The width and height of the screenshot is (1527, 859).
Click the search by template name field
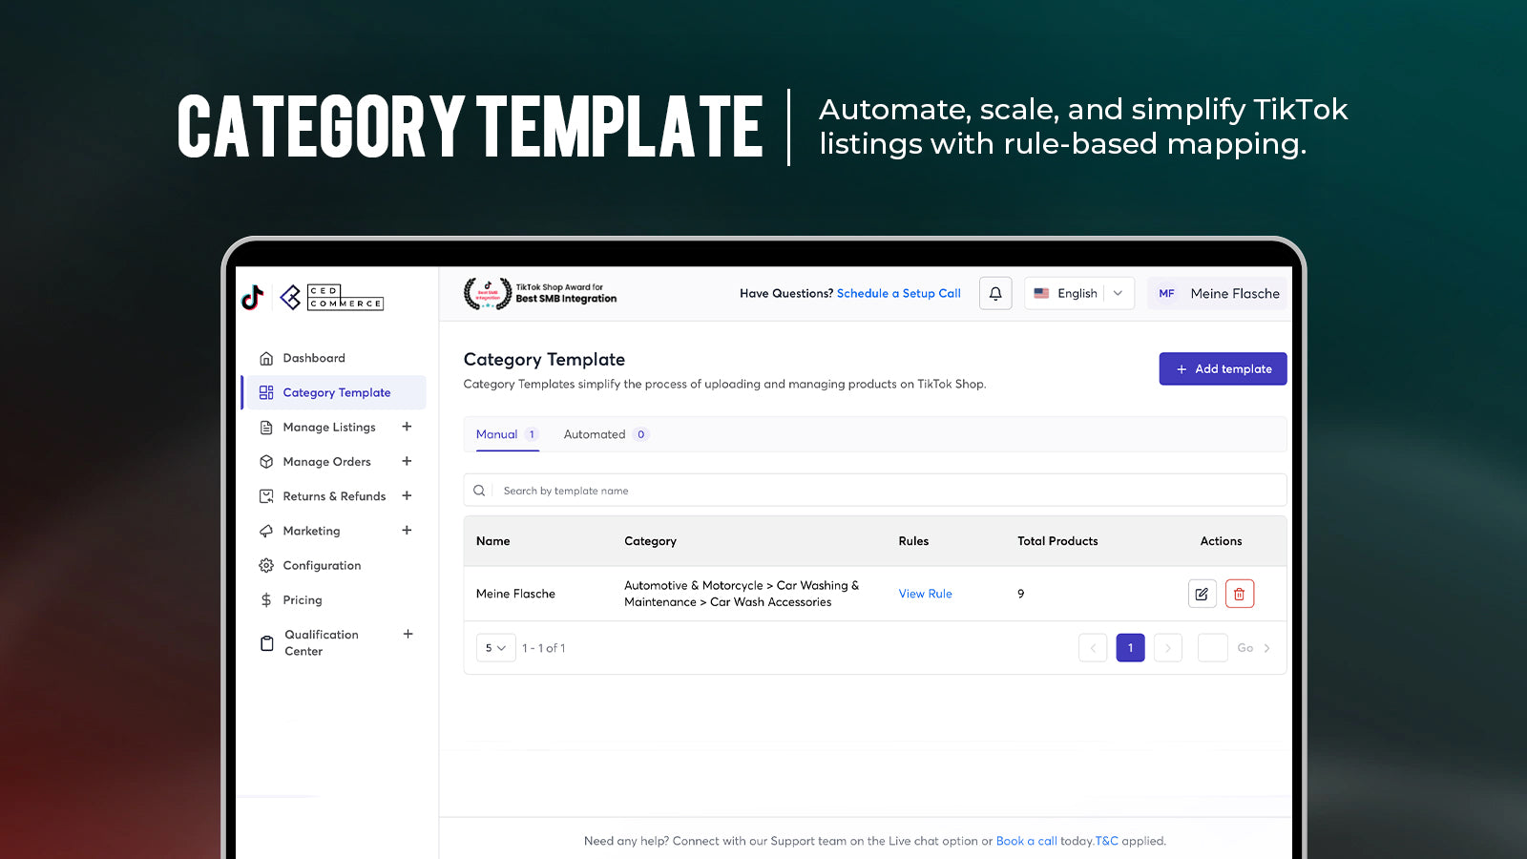pos(874,491)
